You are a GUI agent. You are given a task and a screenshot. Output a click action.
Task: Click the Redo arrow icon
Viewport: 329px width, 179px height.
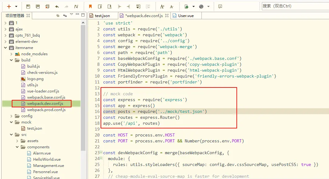point(67,7)
